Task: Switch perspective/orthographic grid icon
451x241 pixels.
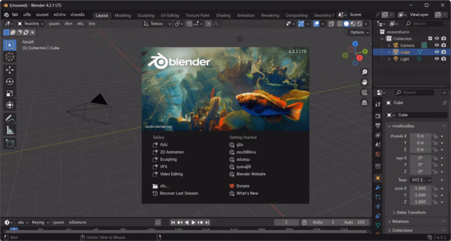Action: [365, 103]
